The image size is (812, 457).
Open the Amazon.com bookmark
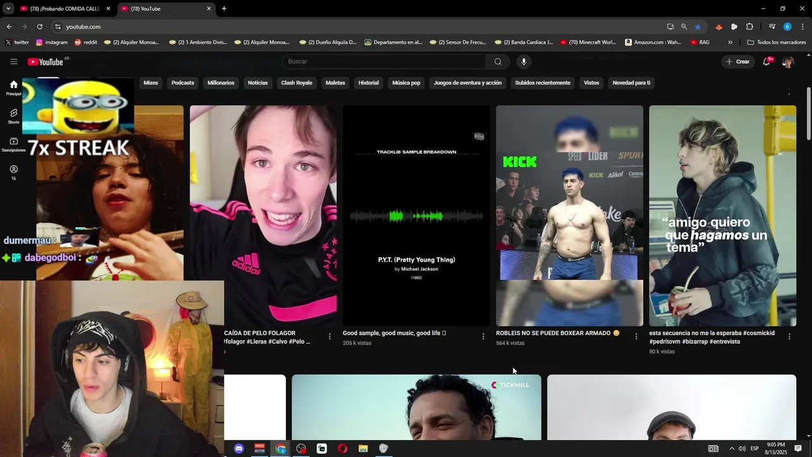pos(653,43)
